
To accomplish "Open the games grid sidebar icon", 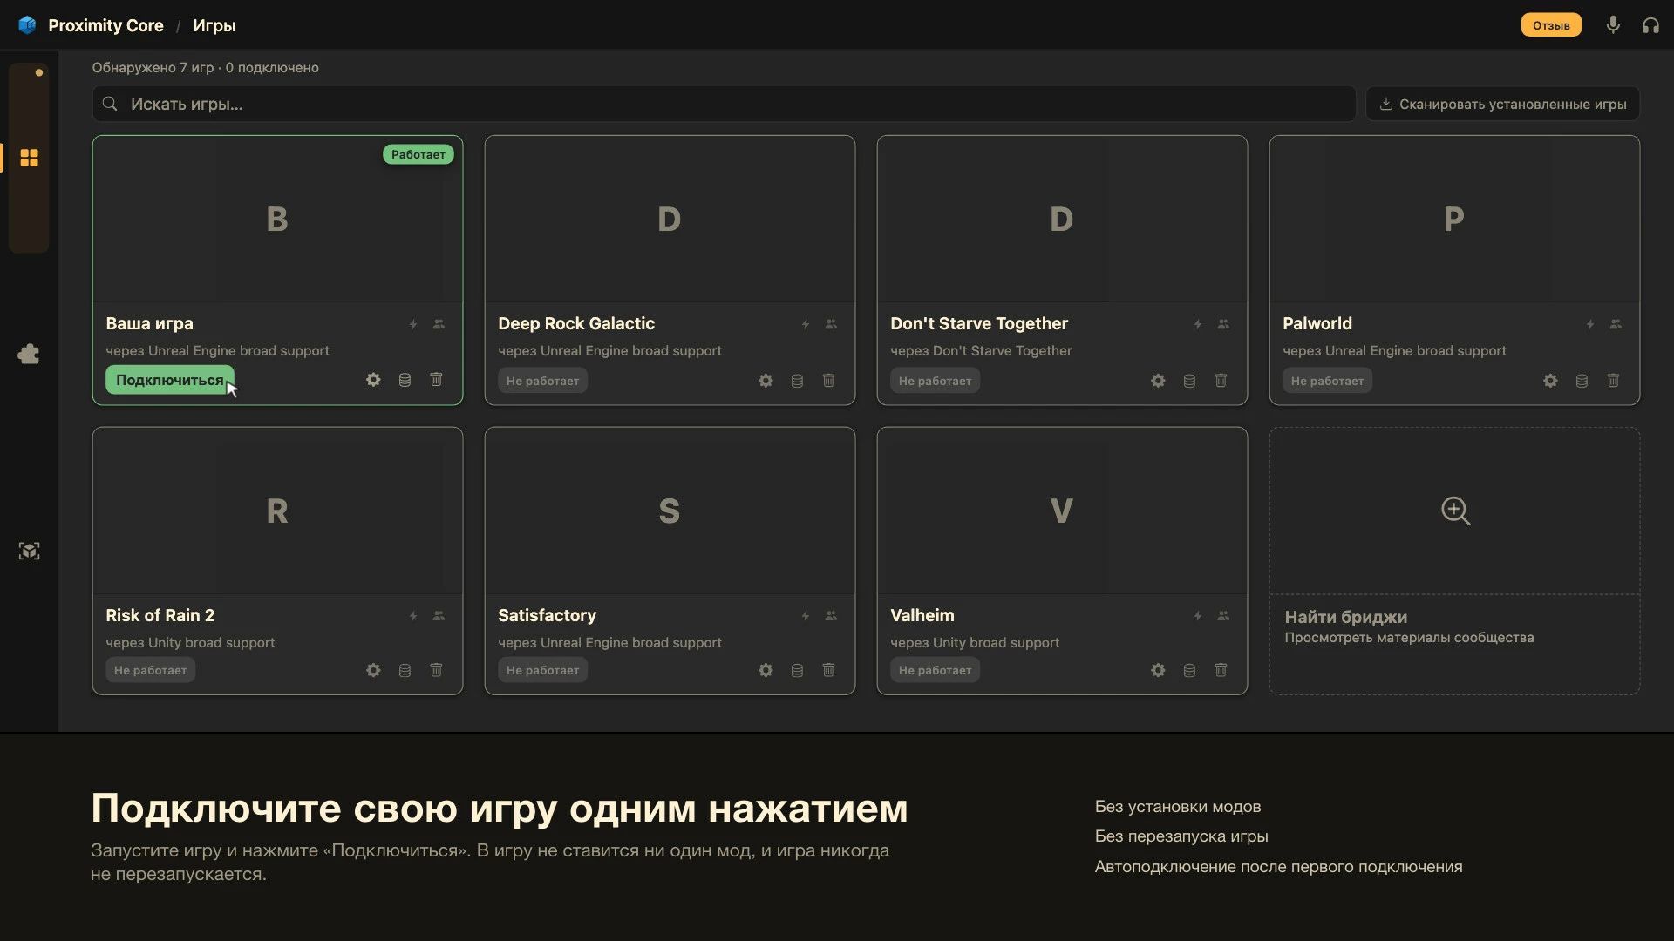I will pos(29,158).
